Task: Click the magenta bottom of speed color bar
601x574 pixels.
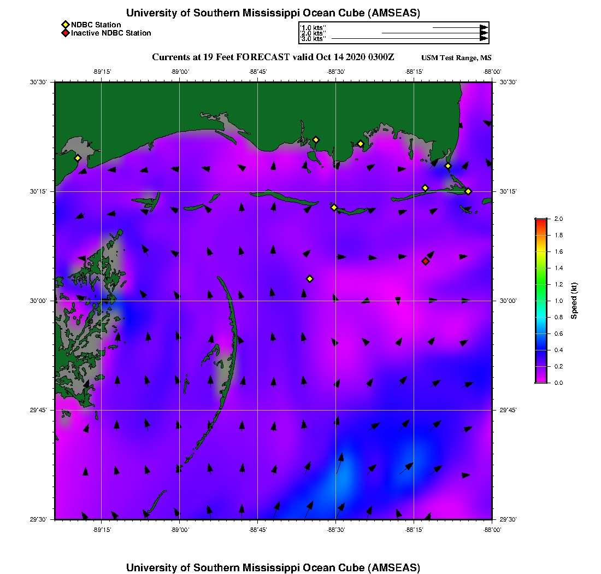Action: (x=541, y=381)
